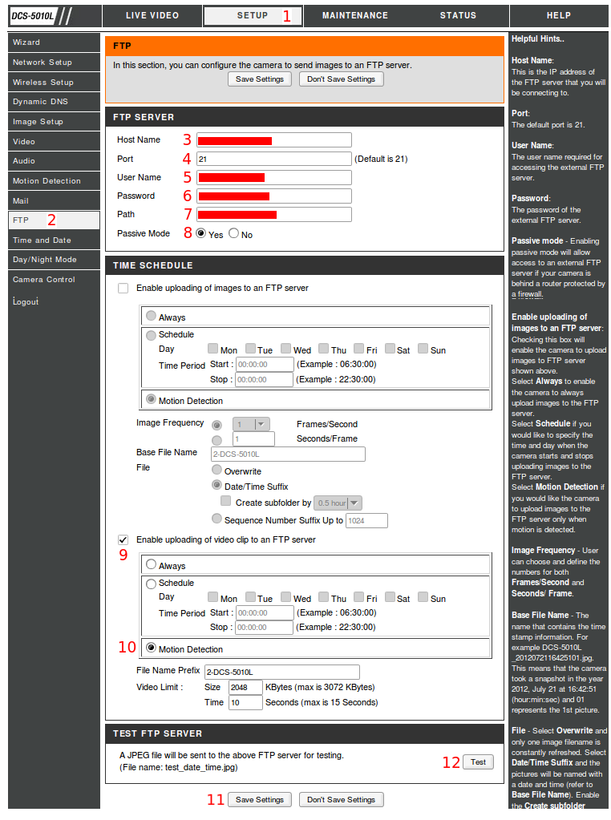Screen dimensions: 611x820
Task: Open Day/Night Mode settings
Action: click(x=54, y=260)
